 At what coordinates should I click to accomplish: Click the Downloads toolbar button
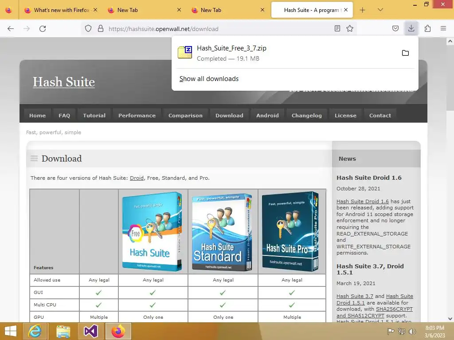point(411,28)
